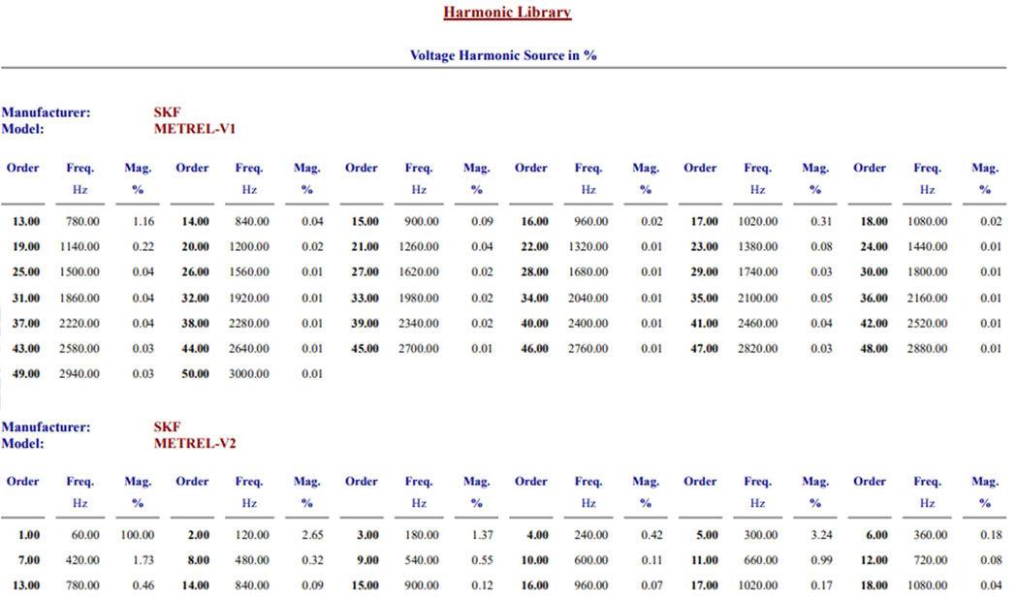Select frequency 1320.00 cell
Viewport: 1018px width, 599px height.
pyautogui.click(x=589, y=246)
